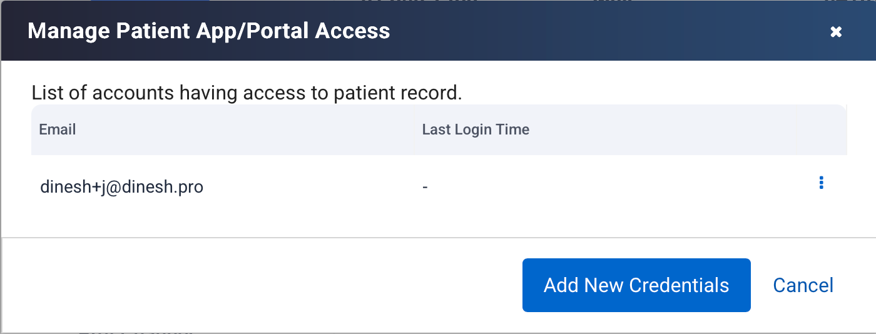Click the Last Login Time column header

click(x=476, y=129)
